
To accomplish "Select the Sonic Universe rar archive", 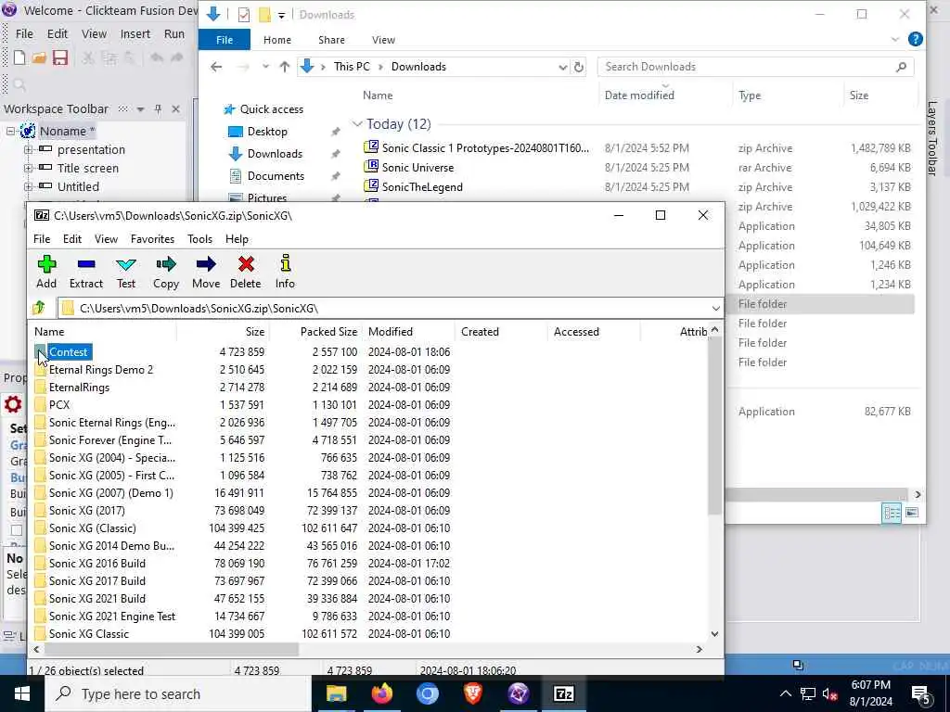I will [417, 167].
